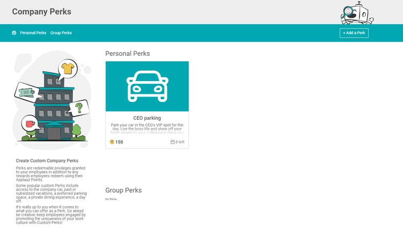The width and height of the screenshot is (403, 235).
Task: Open the Personal Perks tab
Action: [x=33, y=33]
